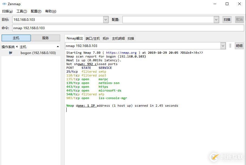Minimize the Zenmap window
This screenshot has width=246, height=165.
(215, 4)
